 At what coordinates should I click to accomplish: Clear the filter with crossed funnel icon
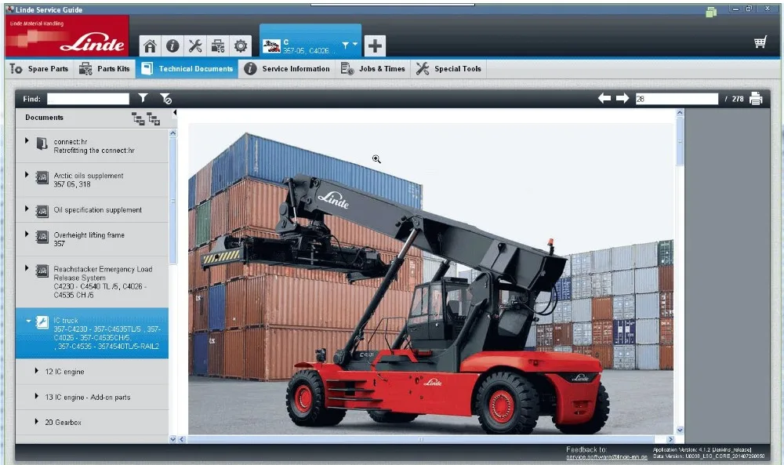click(165, 98)
